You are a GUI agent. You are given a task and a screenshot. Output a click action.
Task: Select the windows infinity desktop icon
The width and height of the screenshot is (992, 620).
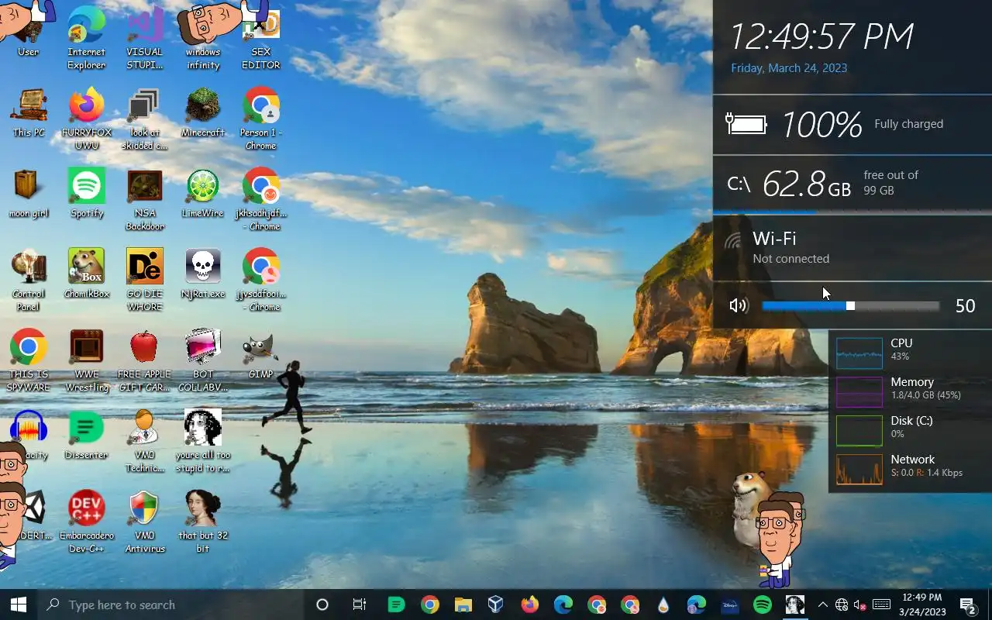tap(203, 38)
